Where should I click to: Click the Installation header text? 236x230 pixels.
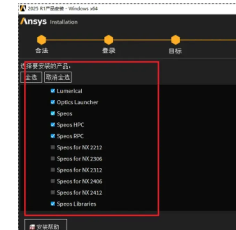(x=64, y=22)
